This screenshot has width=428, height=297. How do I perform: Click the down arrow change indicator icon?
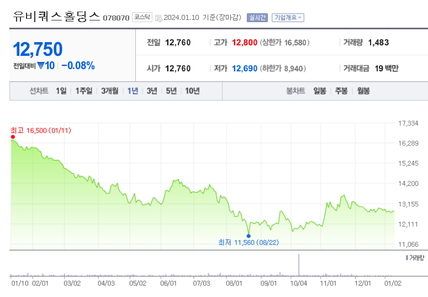(x=41, y=66)
